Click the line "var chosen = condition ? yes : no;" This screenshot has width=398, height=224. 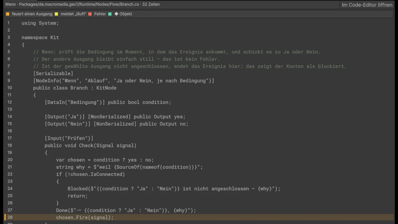tap(105, 160)
